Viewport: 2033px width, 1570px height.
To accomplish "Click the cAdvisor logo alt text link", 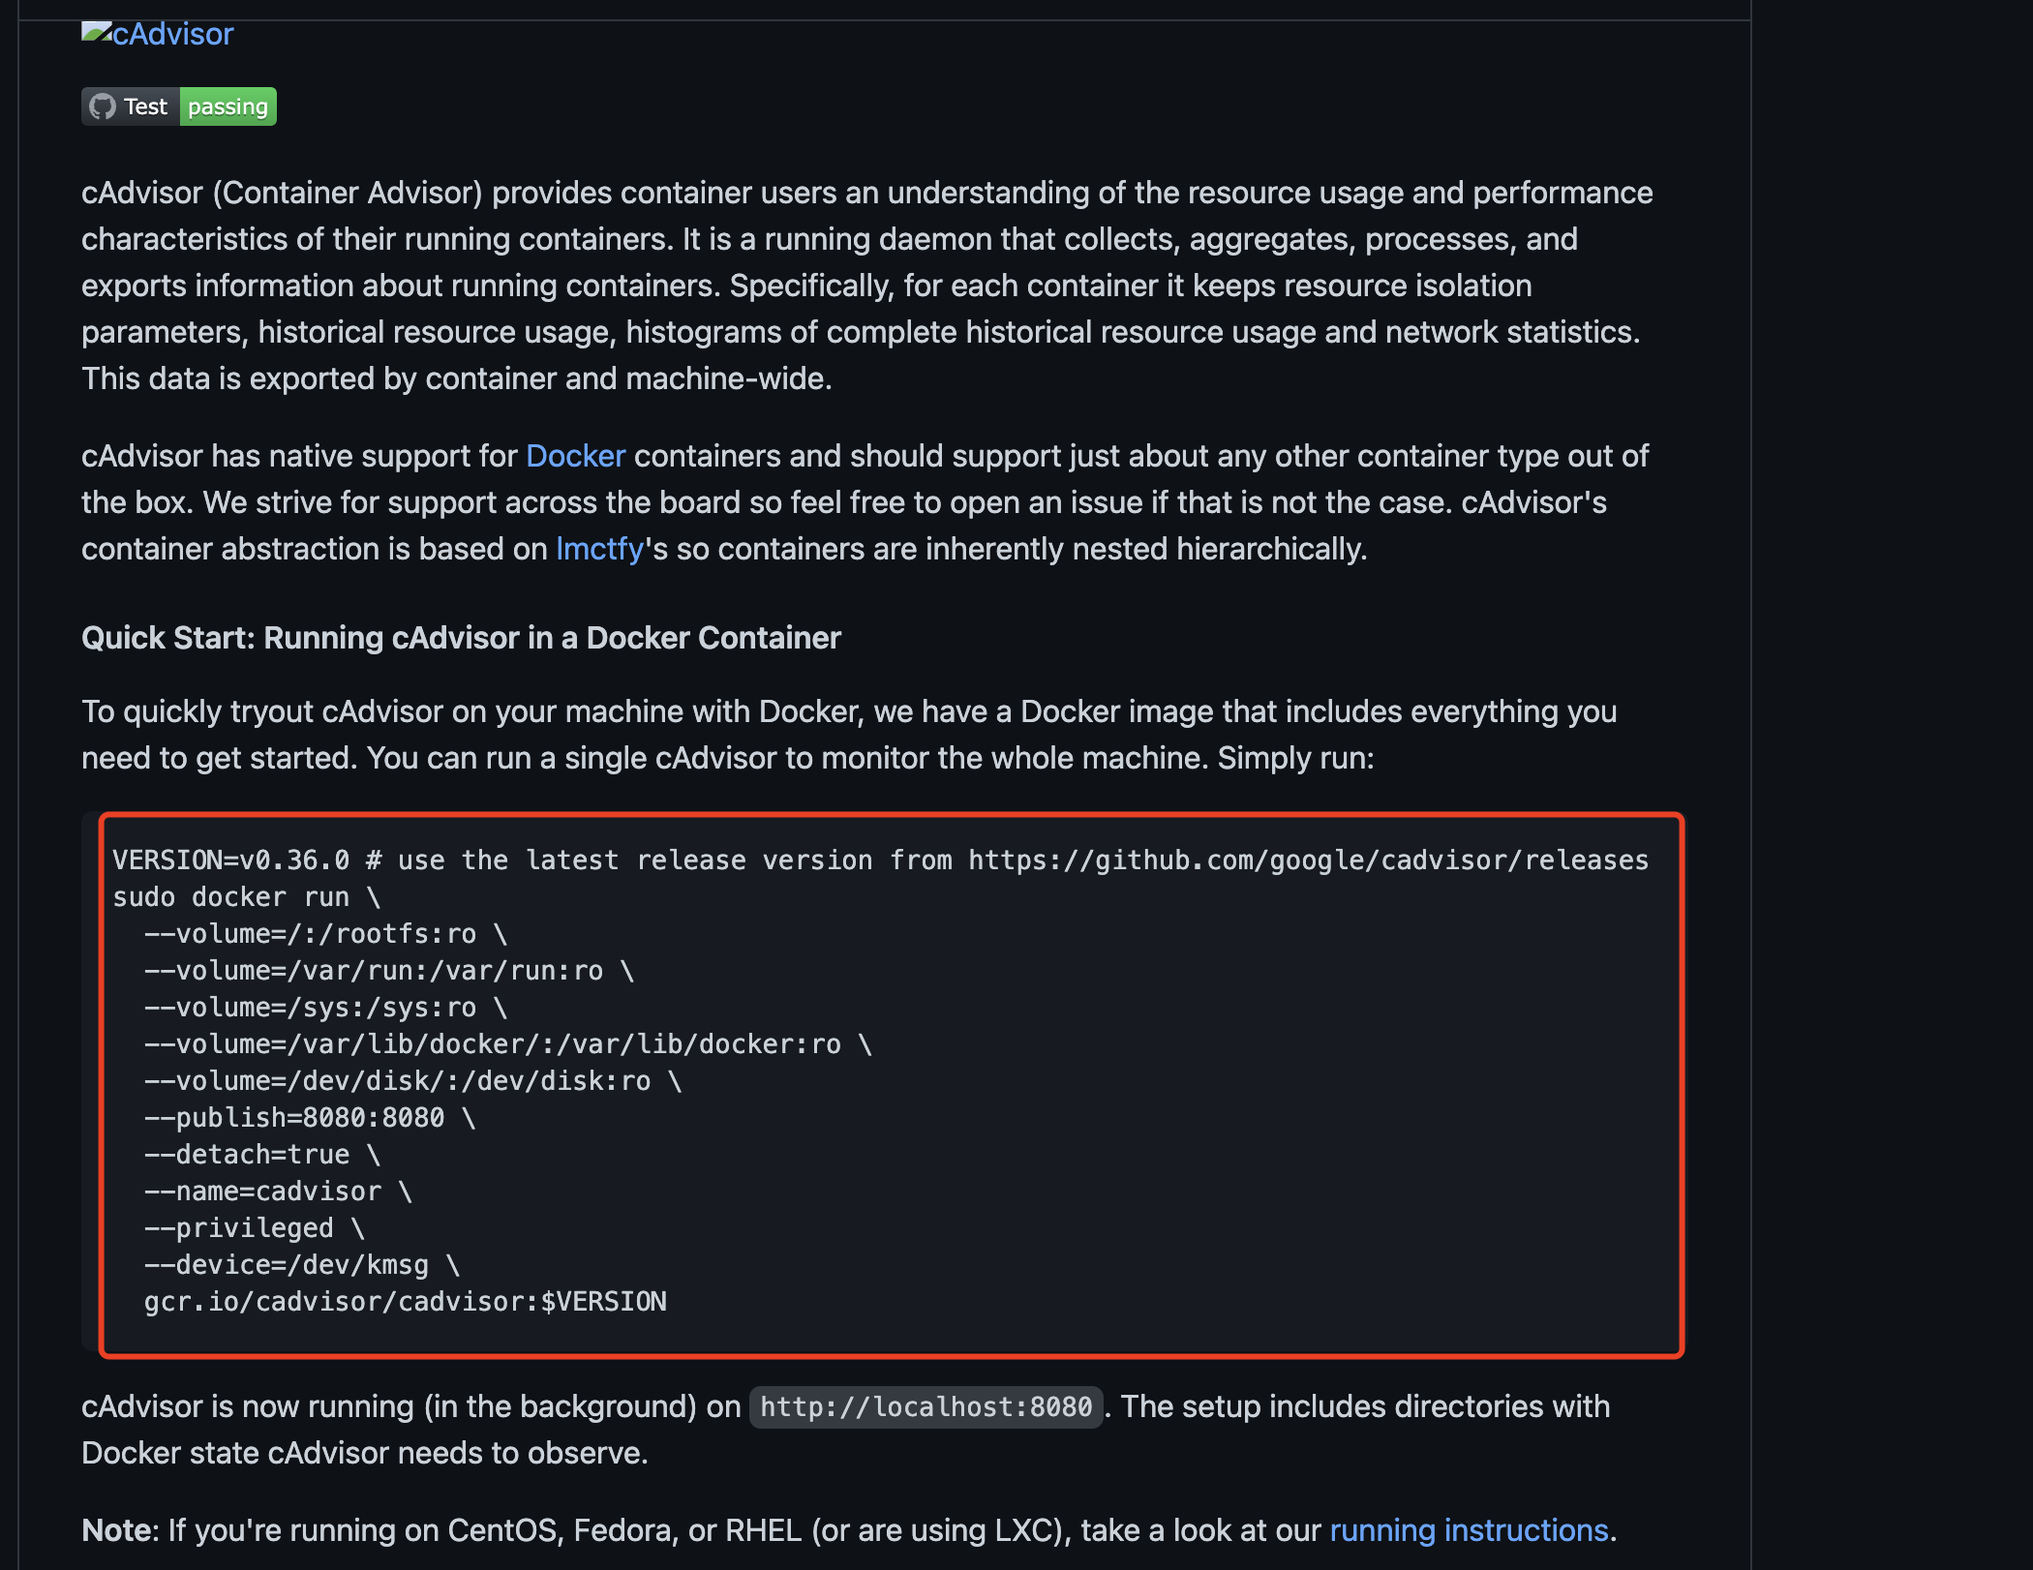I will 173,35.
